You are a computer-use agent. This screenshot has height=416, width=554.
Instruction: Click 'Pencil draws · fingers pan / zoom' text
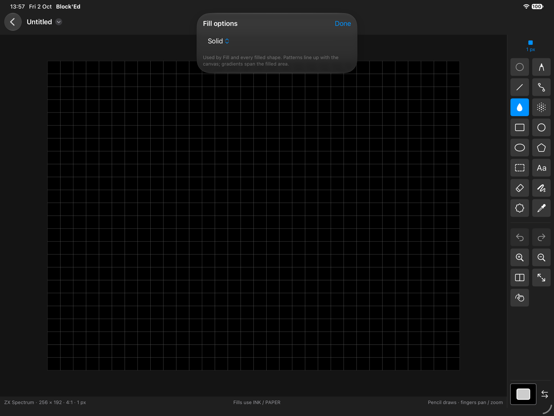coord(465,402)
